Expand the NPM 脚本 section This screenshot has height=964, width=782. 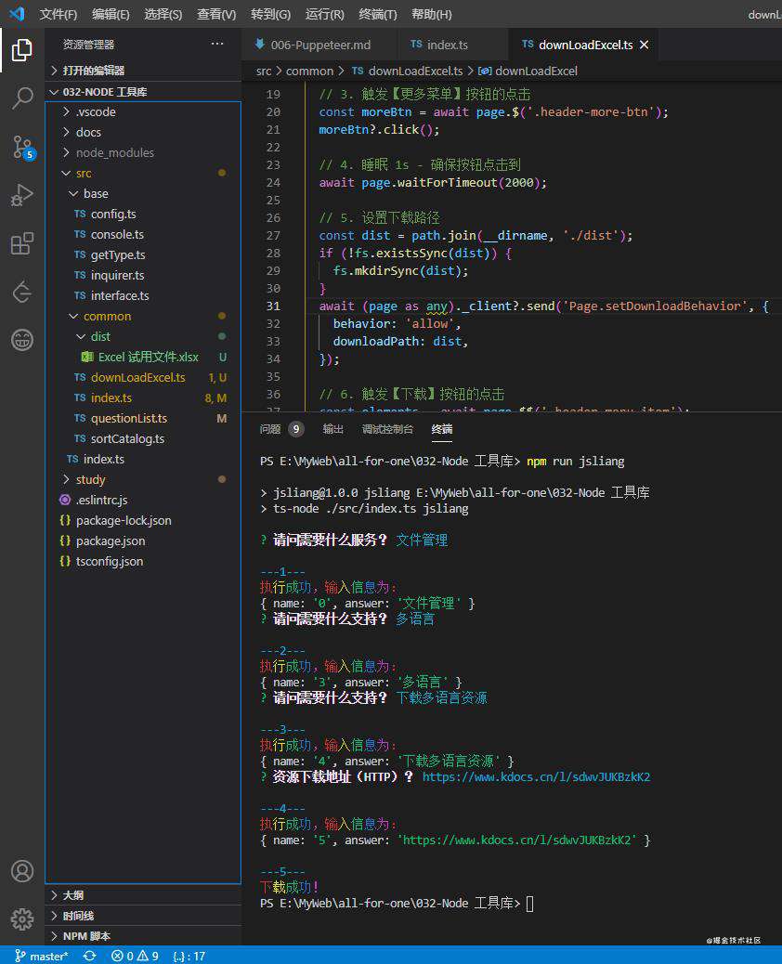click(x=143, y=936)
